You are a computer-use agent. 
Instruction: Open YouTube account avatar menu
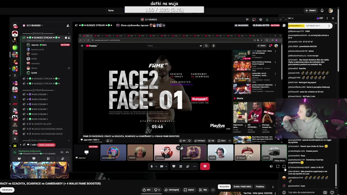pyautogui.click(x=330, y=11)
